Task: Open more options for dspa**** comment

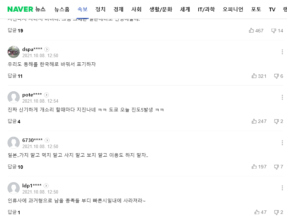Action: coord(282,52)
